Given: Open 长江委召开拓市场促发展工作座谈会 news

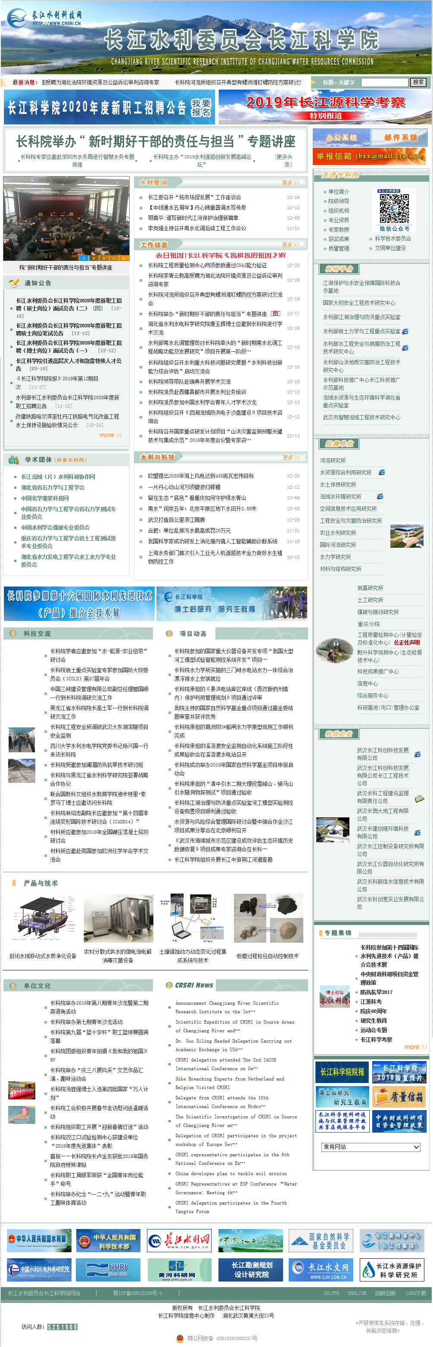Looking at the screenshot, I should point(194,197).
